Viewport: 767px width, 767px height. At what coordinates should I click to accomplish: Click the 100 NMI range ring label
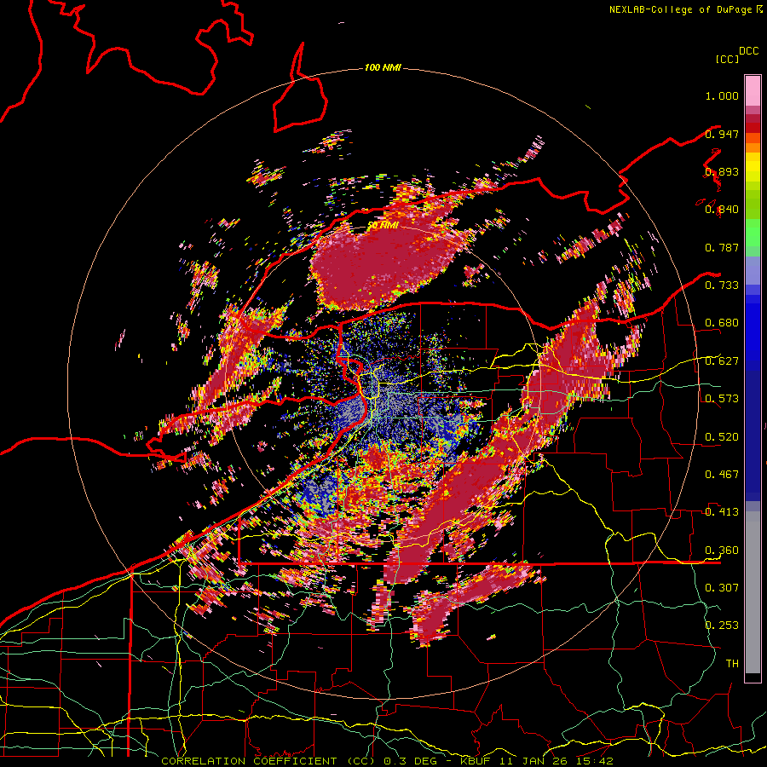[383, 67]
